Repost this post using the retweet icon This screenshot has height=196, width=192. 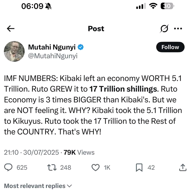(x=51, y=167)
